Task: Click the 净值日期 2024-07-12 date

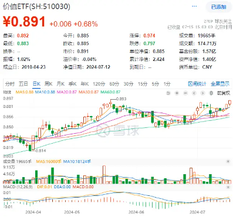Action: (x=98, y=67)
